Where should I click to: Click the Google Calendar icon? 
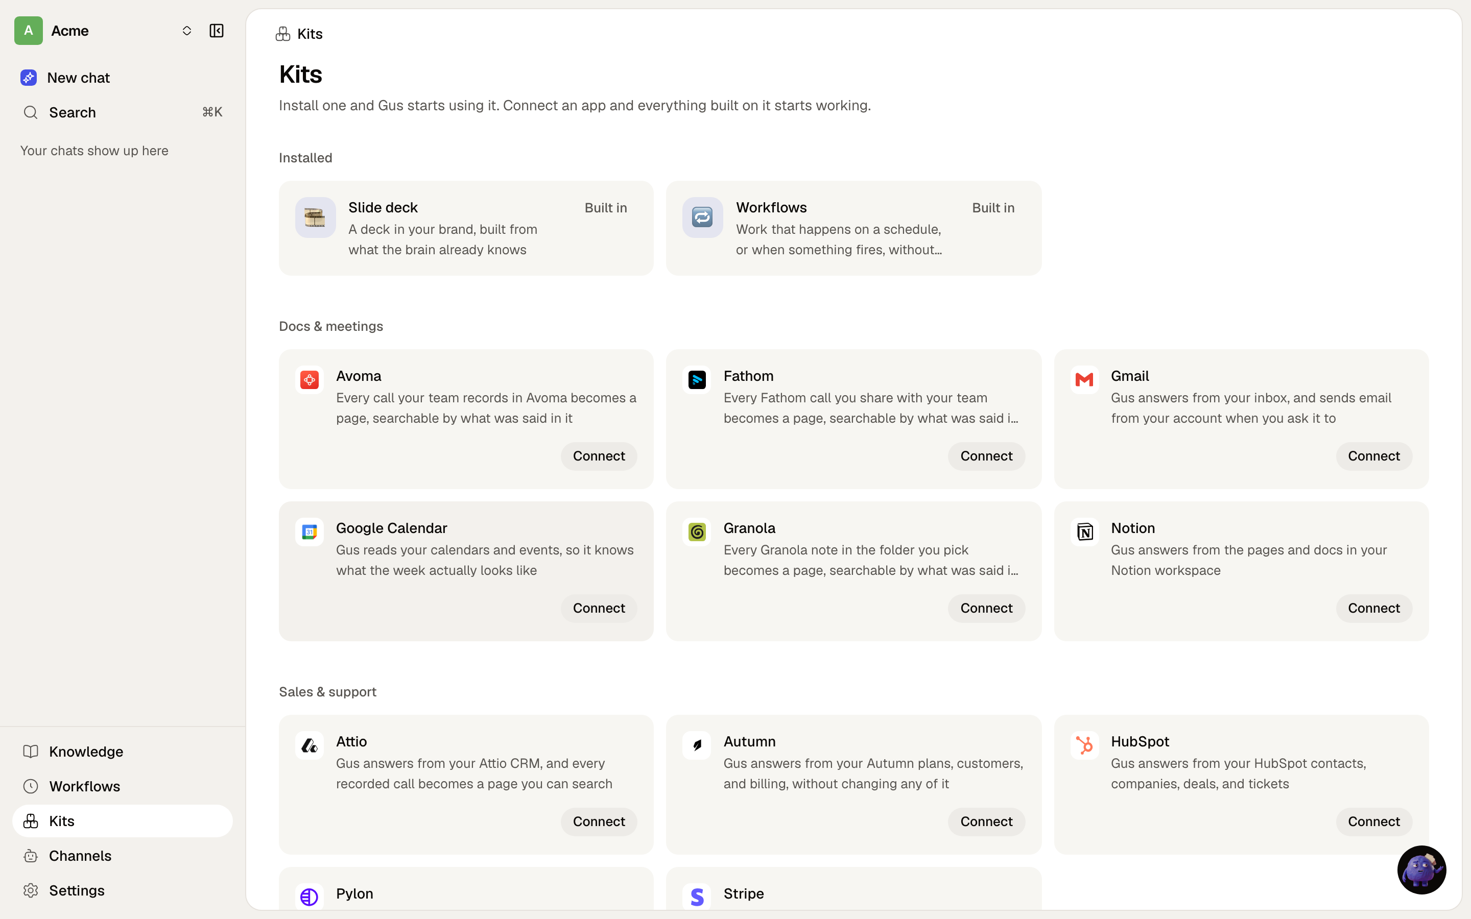click(310, 532)
